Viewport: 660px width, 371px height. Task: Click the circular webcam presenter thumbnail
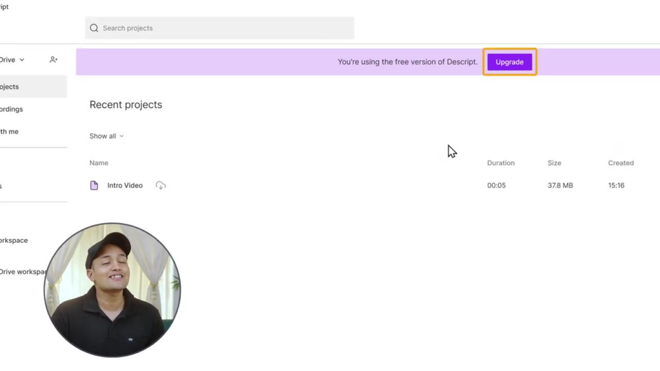(112, 290)
